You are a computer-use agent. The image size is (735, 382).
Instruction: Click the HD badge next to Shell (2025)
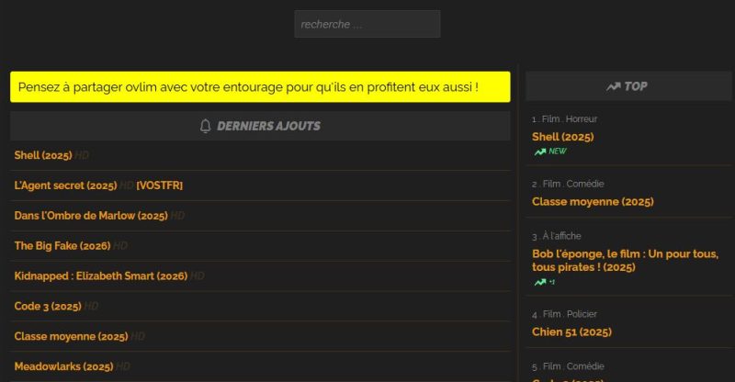coord(82,156)
